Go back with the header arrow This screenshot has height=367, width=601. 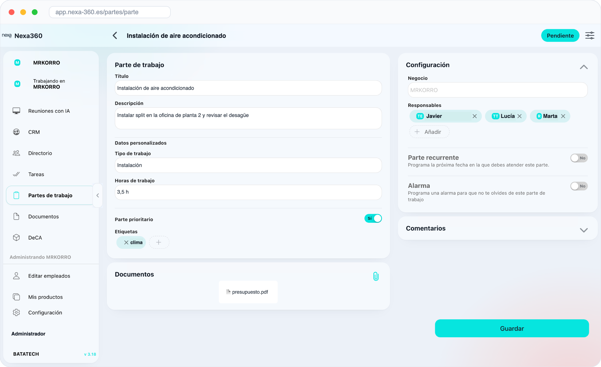(x=115, y=36)
